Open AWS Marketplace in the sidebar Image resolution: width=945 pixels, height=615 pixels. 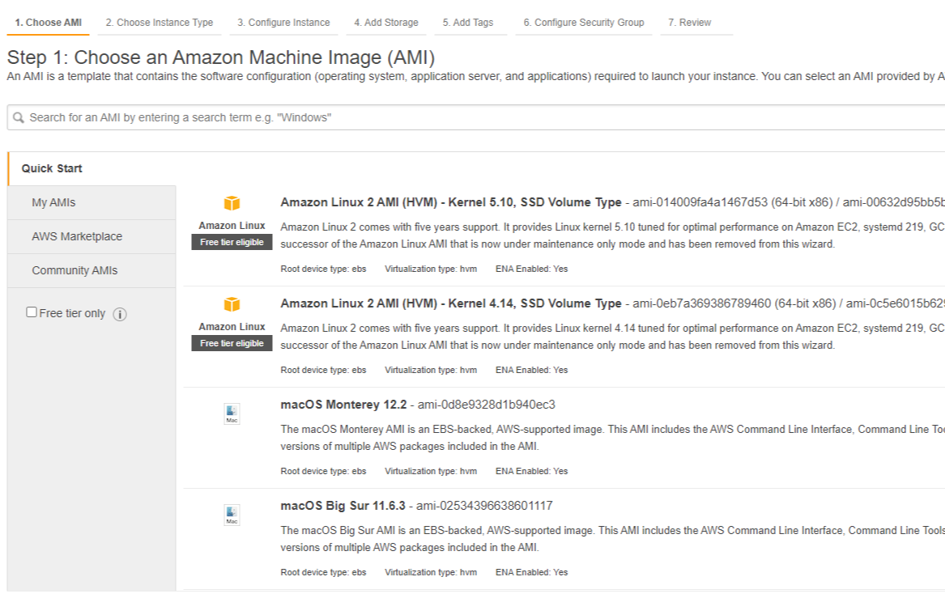pyautogui.click(x=92, y=237)
